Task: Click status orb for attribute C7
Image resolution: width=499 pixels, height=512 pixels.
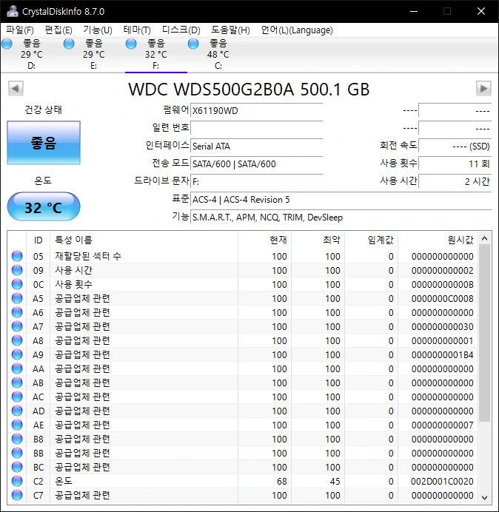Action: pos(17,495)
